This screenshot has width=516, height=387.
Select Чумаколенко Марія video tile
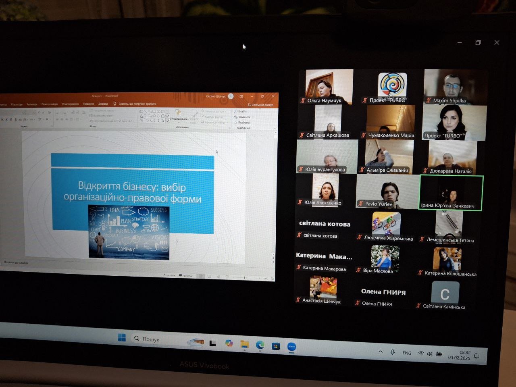pyautogui.click(x=390, y=122)
